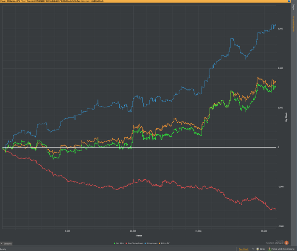Click the NL10 database icon in status bar
The image size is (297, 251).
[x=258, y=249]
